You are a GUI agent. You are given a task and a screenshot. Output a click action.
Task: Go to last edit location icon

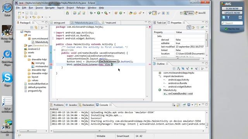(34, 17)
